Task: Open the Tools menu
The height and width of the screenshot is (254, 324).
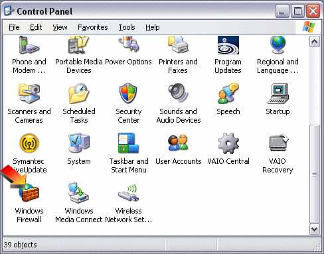Action: [127, 27]
